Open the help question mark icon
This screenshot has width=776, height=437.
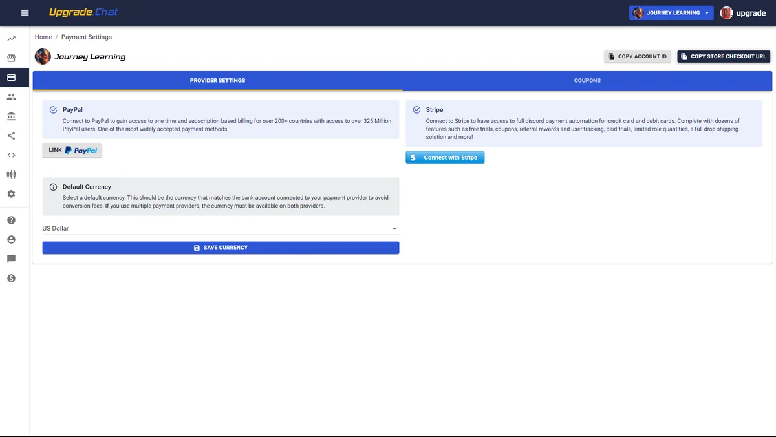(x=11, y=220)
